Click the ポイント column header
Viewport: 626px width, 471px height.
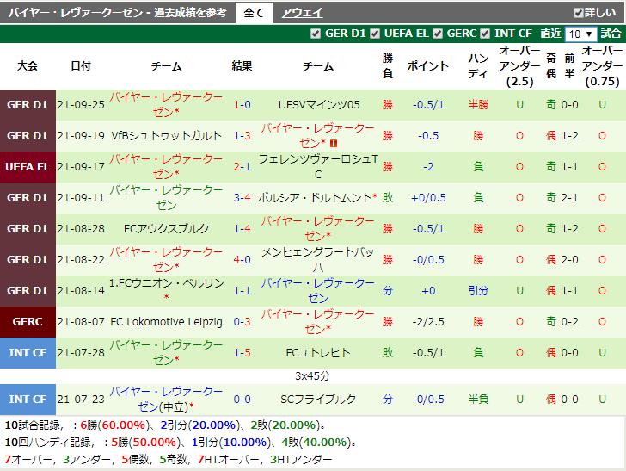428,65
